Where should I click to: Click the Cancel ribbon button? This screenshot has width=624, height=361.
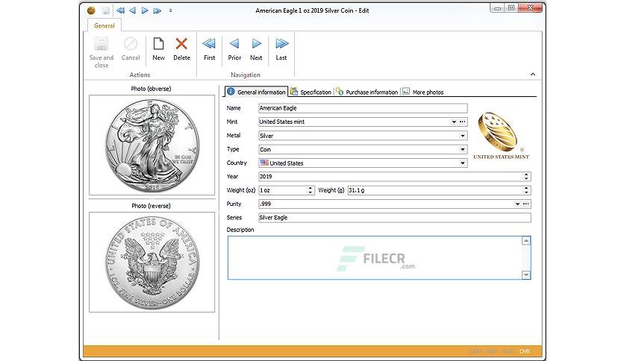131,49
